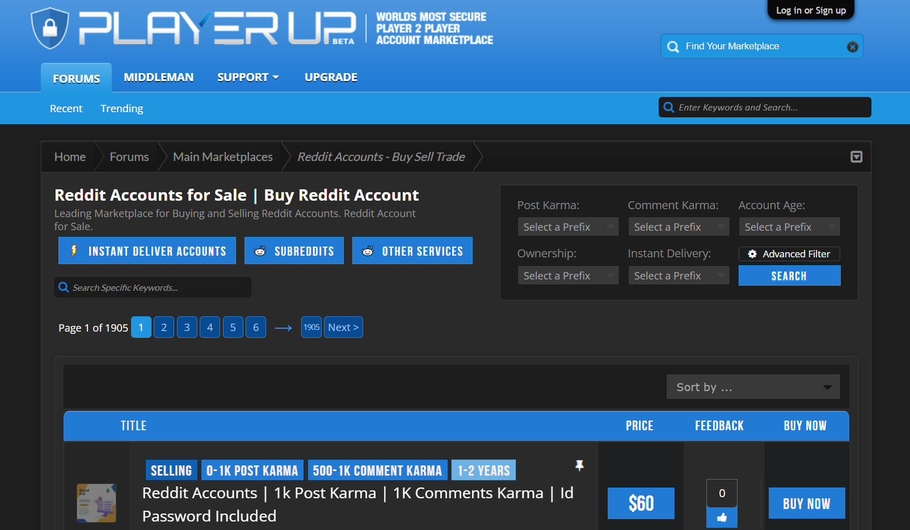Go to page 2
This screenshot has width=910, height=530.
pos(164,327)
